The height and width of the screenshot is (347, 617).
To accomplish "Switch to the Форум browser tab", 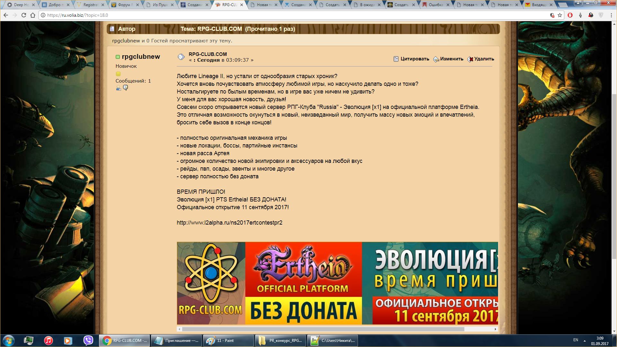I will coord(125,5).
